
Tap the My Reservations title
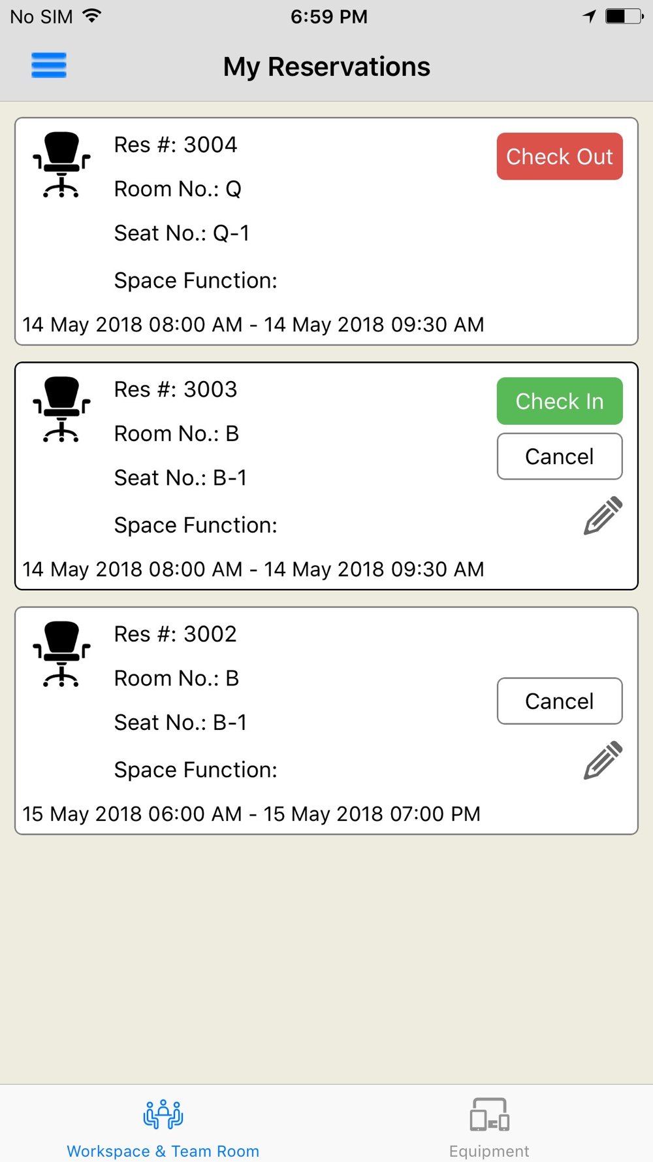pyautogui.click(x=326, y=67)
